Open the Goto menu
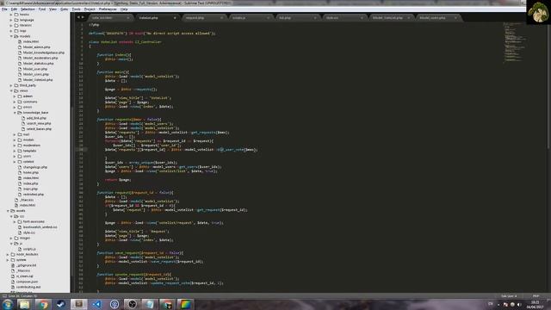551x310 pixels. [x=64, y=9]
